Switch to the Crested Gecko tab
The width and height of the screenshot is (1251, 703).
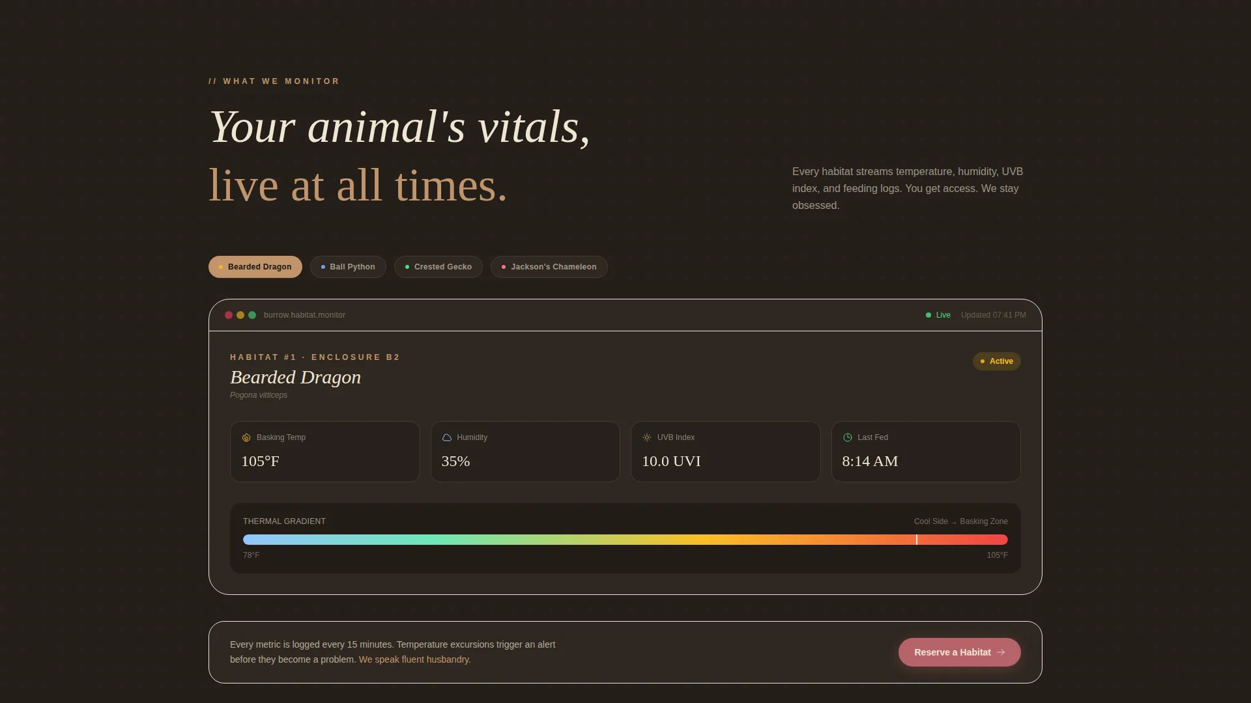click(438, 267)
